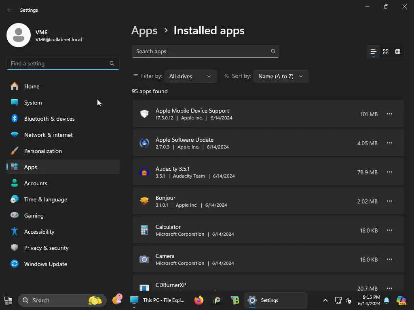The height and width of the screenshot is (310, 414).
Task: Open the Filter by All drives dropdown
Action: click(x=190, y=76)
